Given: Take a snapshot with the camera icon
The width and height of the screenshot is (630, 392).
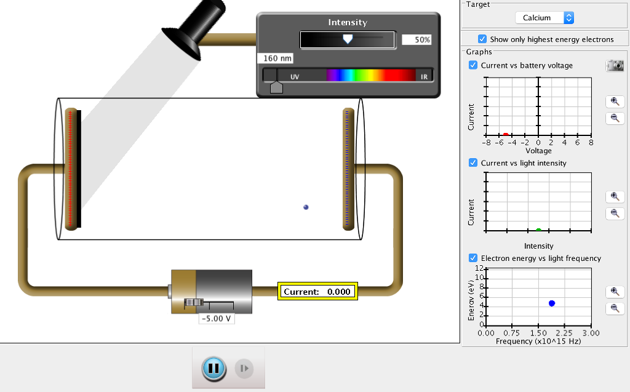Looking at the screenshot, I should pyautogui.click(x=615, y=65).
